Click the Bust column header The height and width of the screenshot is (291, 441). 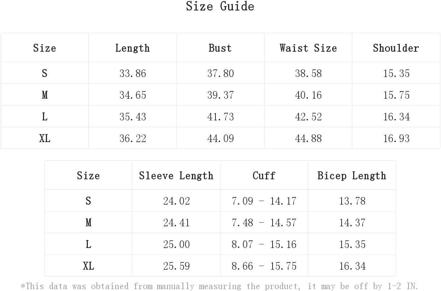coord(220,48)
